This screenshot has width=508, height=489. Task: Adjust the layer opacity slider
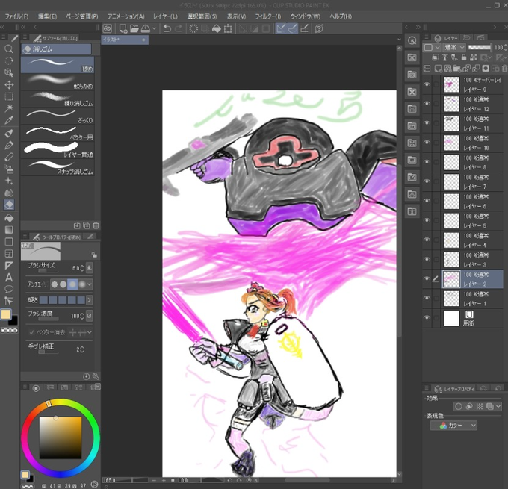[480, 47]
